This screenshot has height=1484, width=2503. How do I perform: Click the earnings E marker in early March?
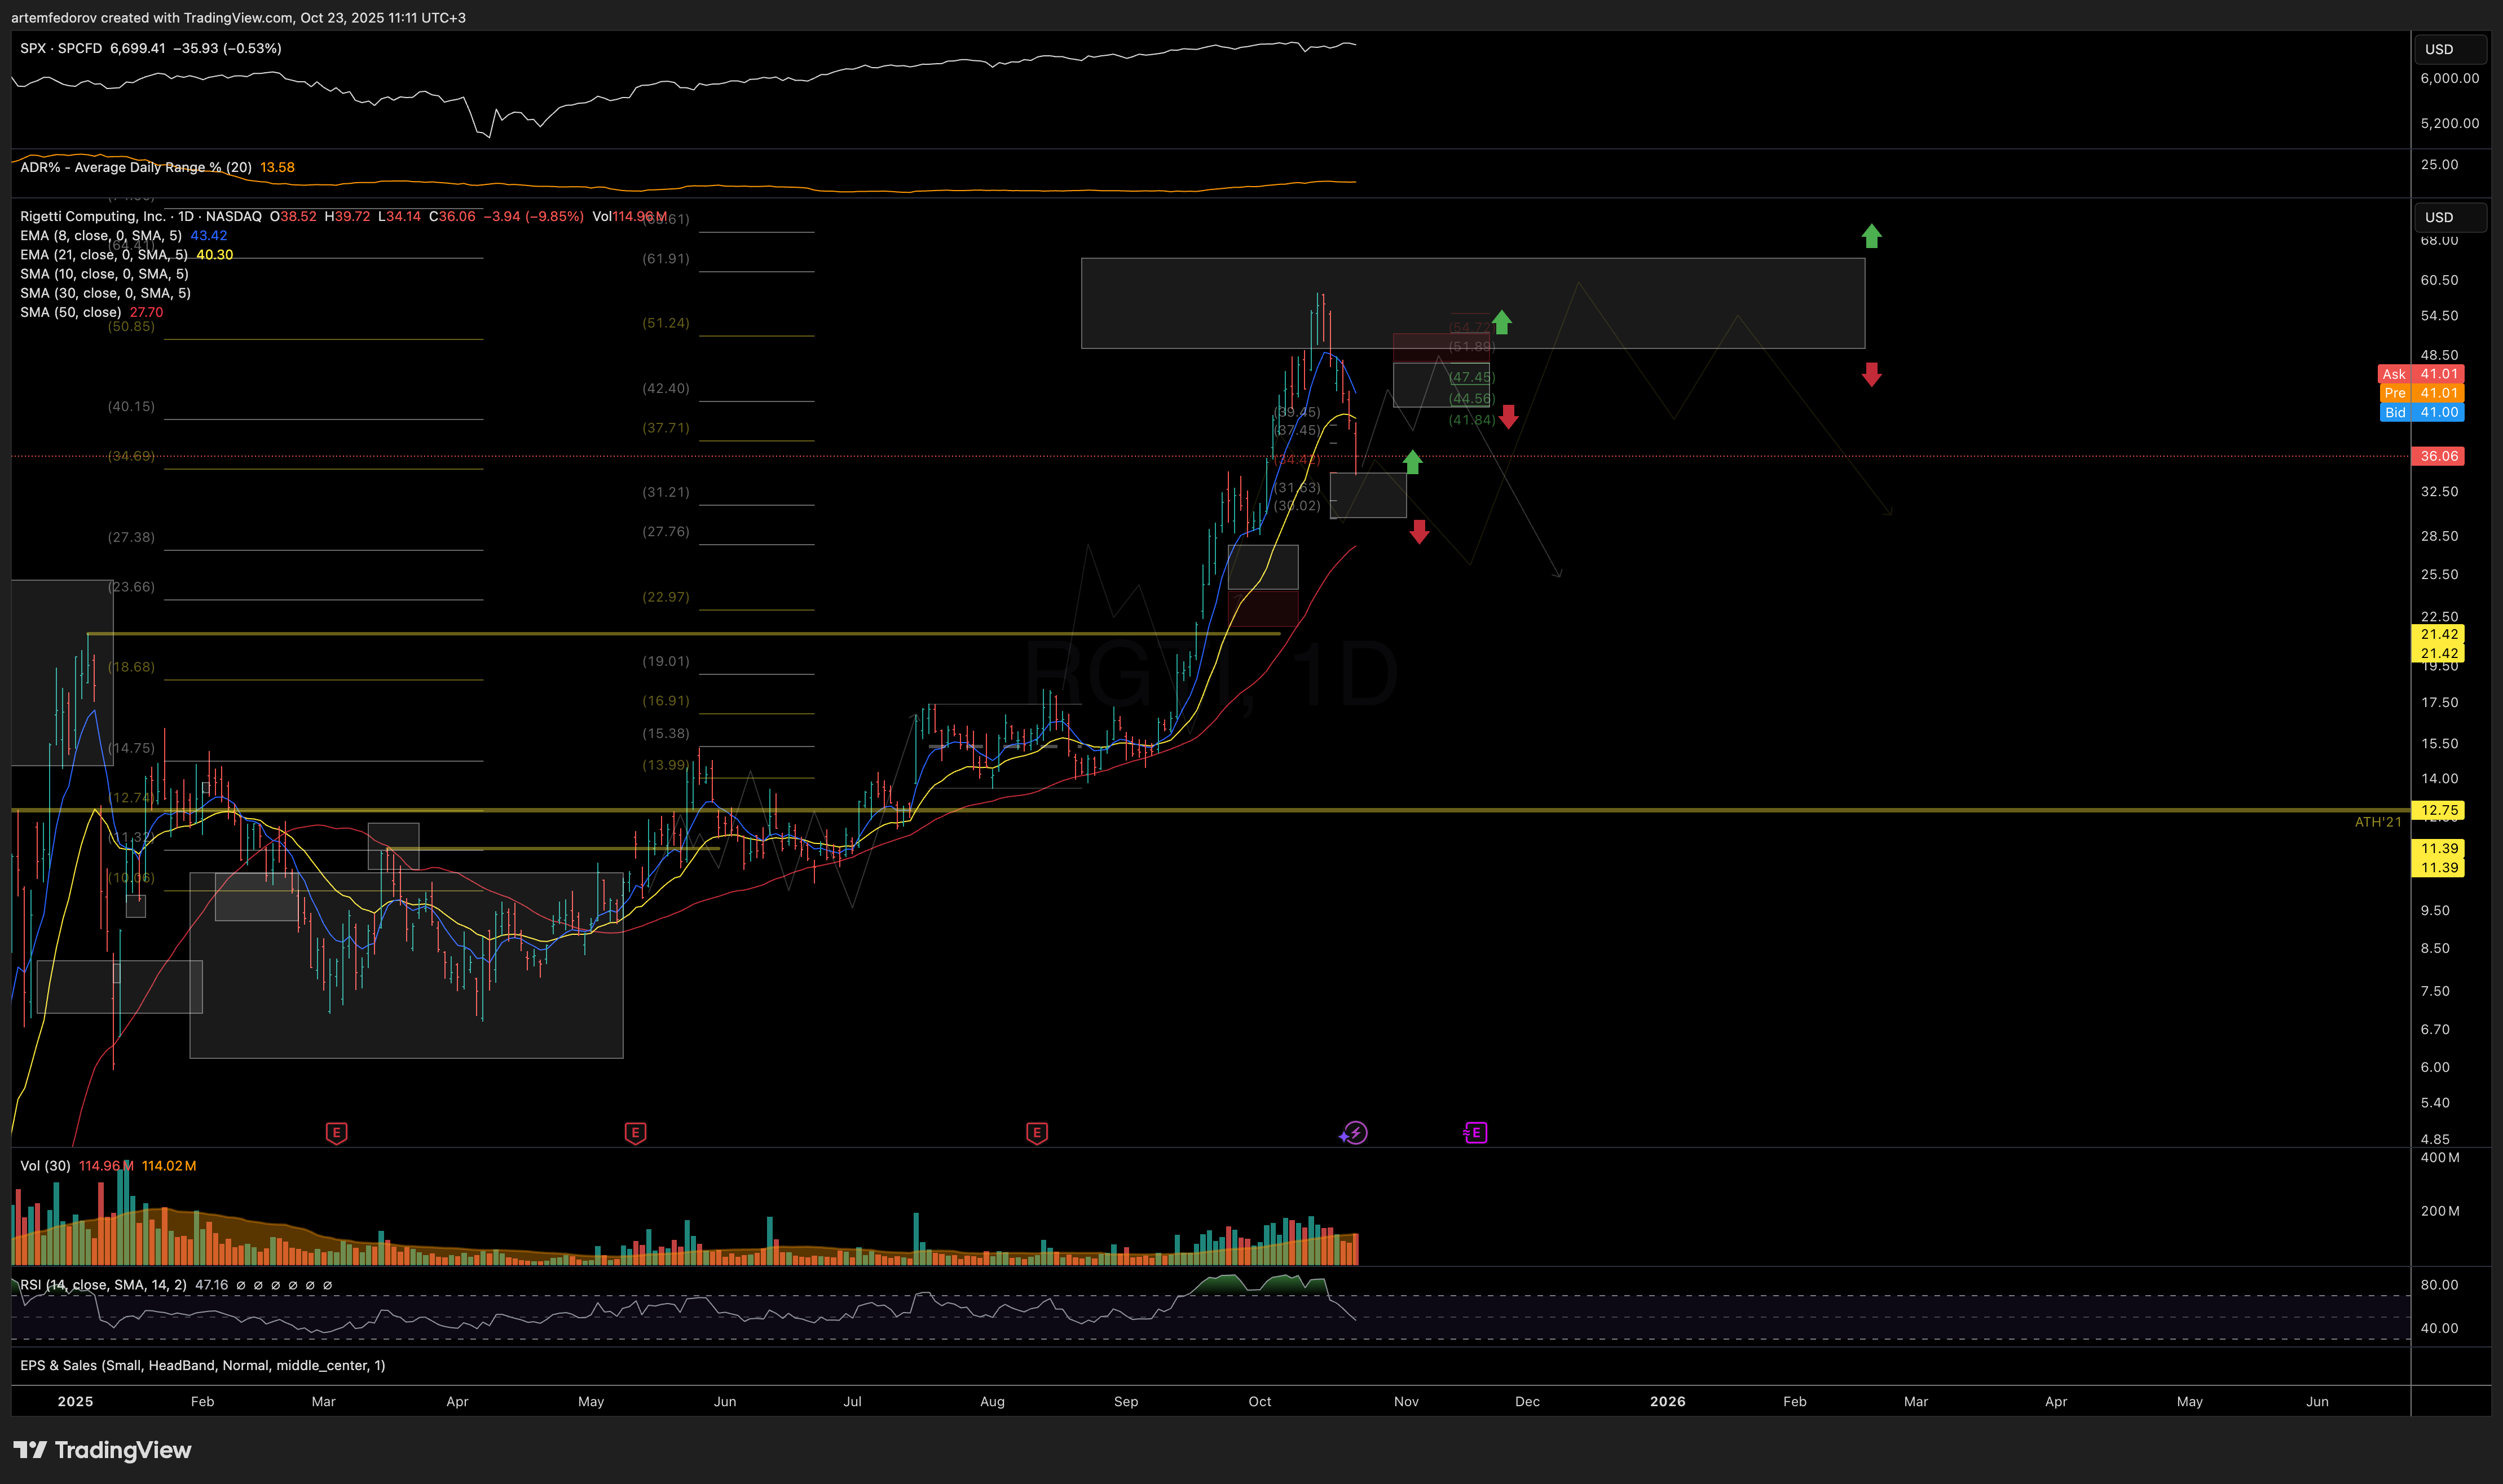(337, 1133)
